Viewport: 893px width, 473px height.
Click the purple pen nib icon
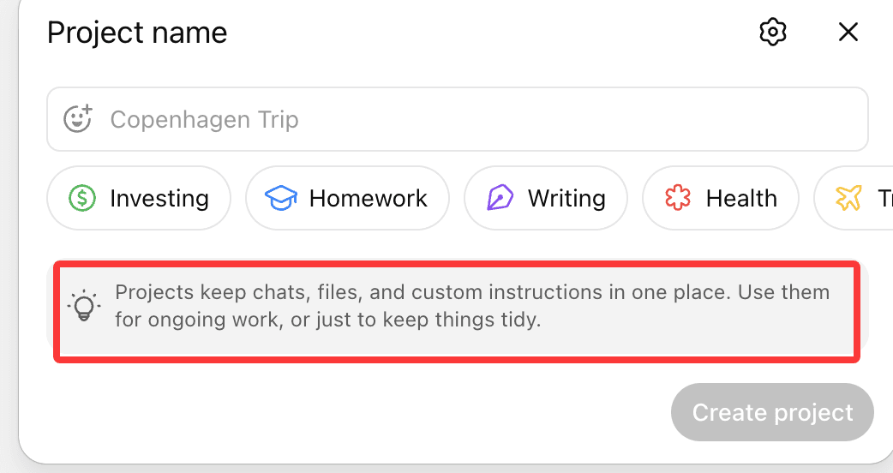pyautogui.click(x=500, y=199)
